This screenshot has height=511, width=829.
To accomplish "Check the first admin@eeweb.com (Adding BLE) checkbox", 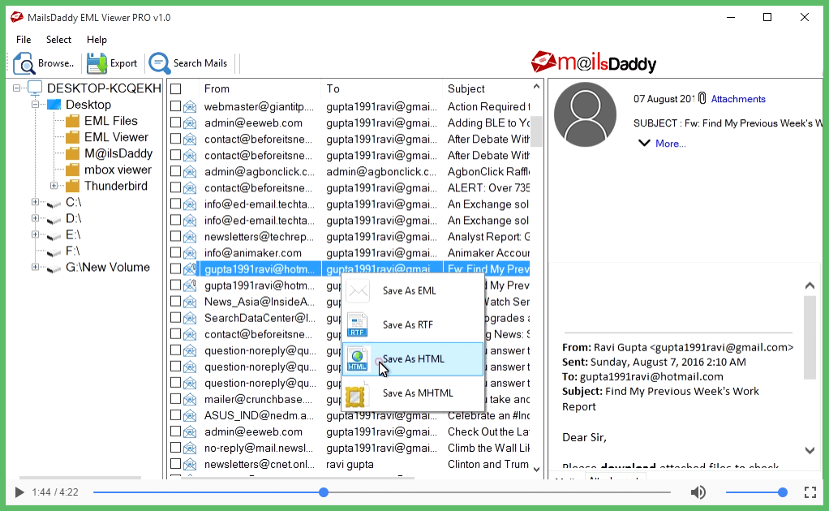I will point(175,122).
